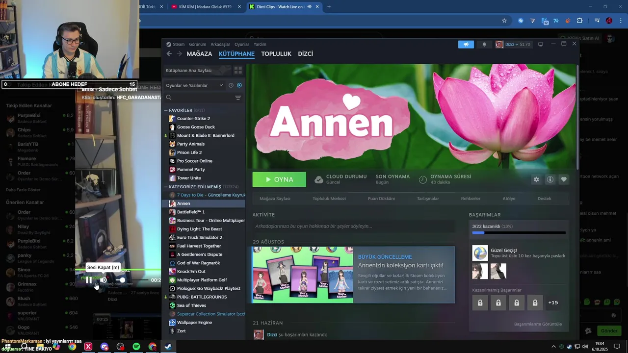Mute the Dizci Clips tab audio icon
The width and height of the screenshot is (628, 353).
[x=310, y=7]
